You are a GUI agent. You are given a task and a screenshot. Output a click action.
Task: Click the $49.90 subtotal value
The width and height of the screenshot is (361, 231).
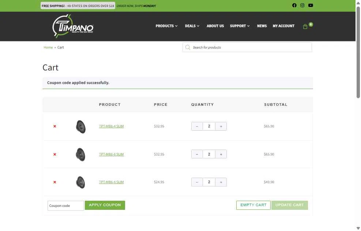tap(269, 182)
